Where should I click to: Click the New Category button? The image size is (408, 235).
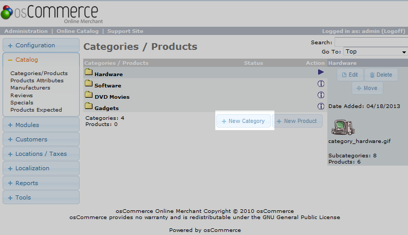click(x=244, y=121)
